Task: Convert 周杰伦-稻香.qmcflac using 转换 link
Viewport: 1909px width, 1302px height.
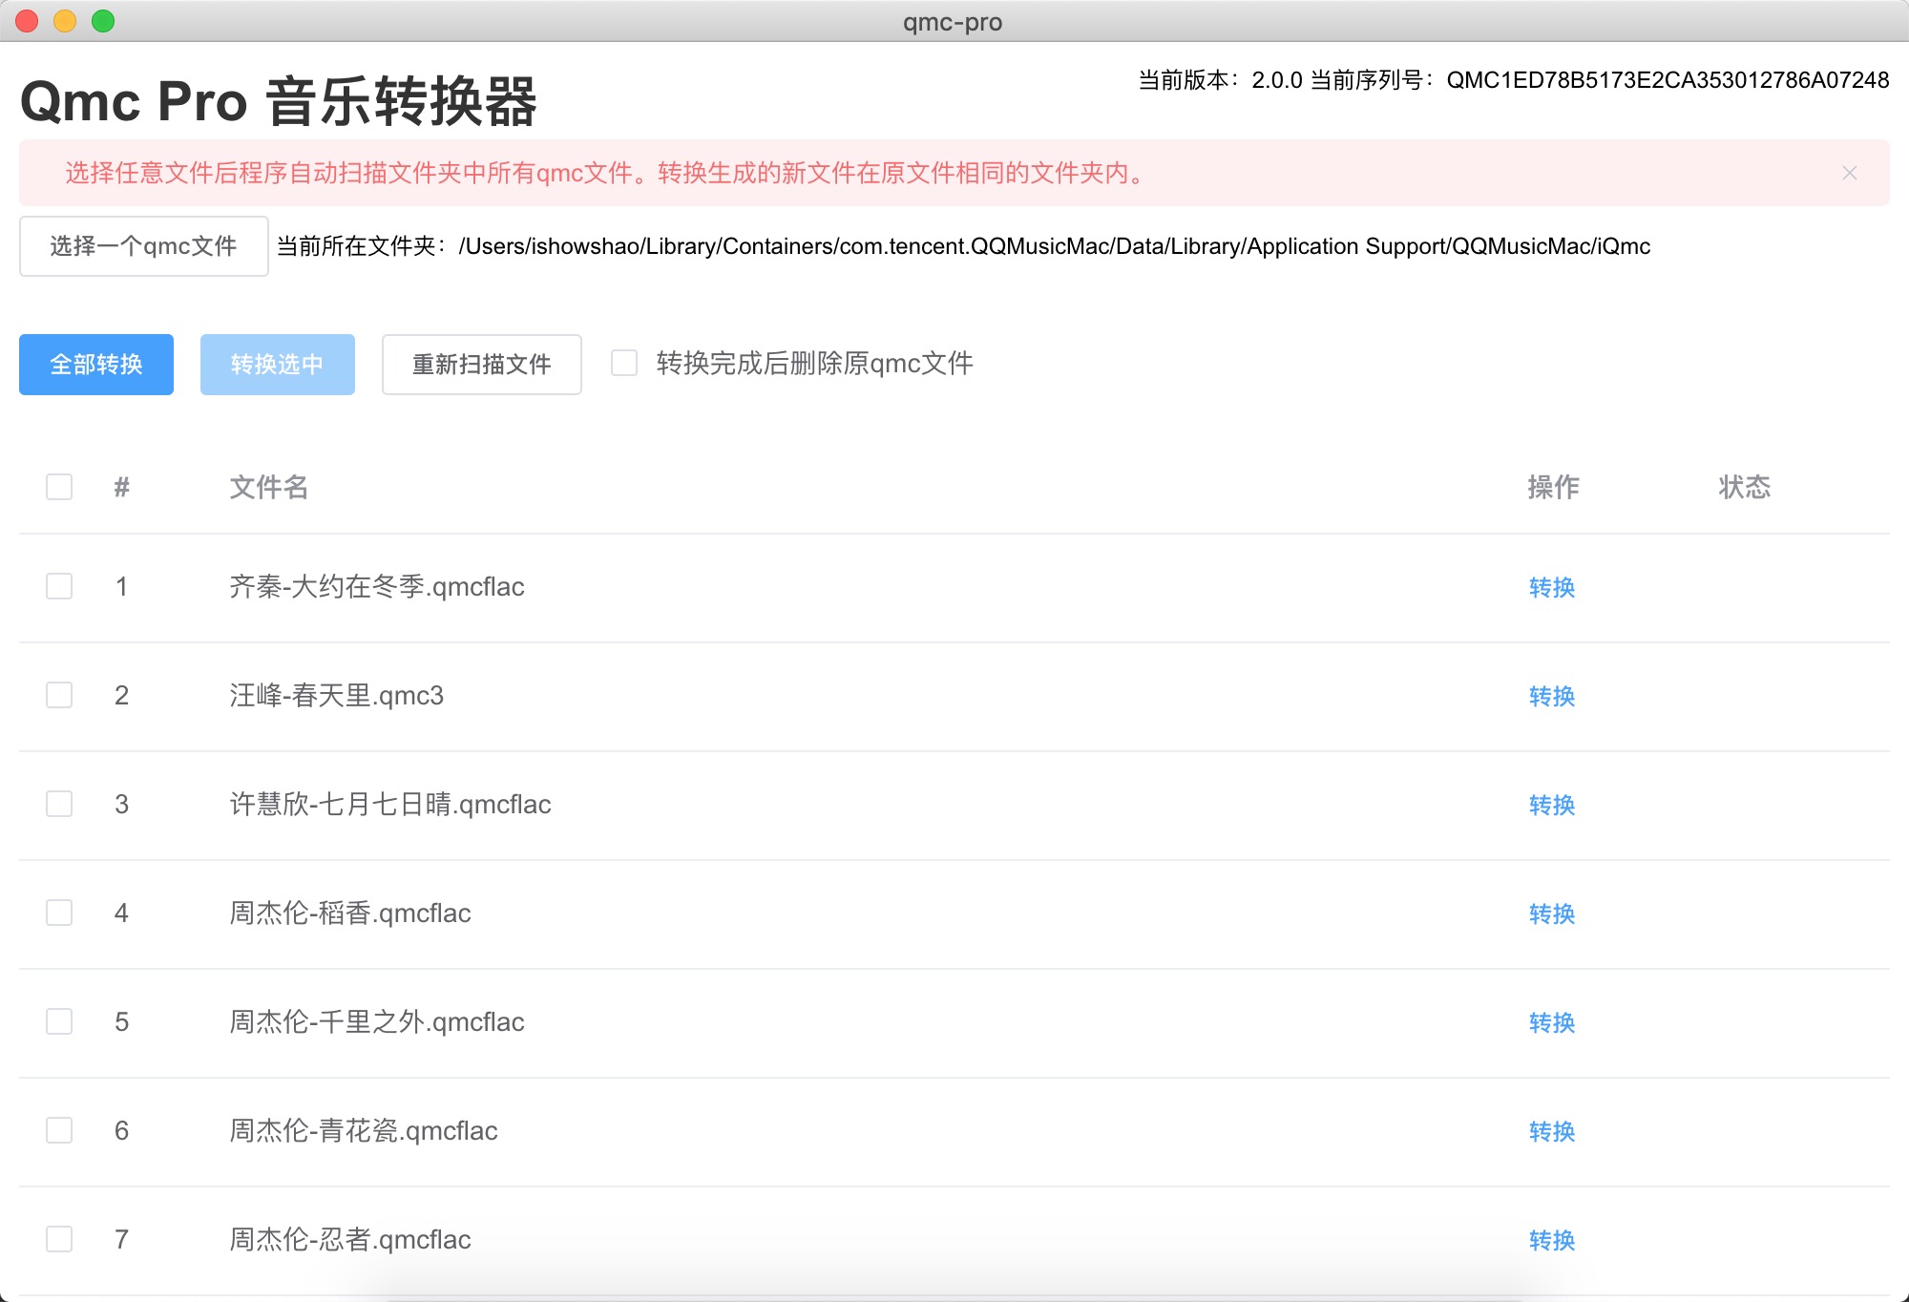Action: point(1551,913)
